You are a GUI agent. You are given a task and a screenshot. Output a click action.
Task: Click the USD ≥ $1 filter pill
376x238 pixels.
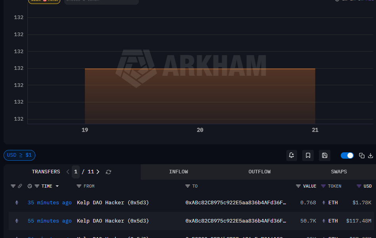point(19,155)
